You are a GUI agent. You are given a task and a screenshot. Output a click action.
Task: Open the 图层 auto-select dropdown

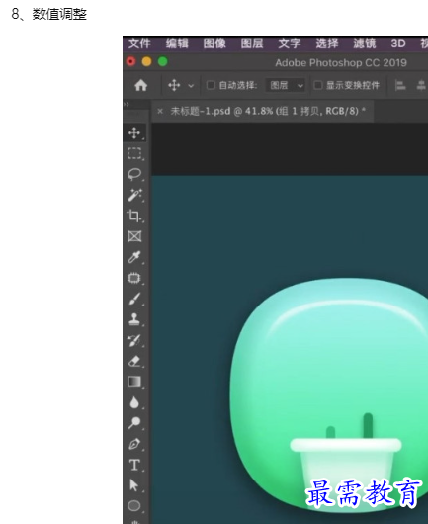pyautogui.click(x=286, y=85)
